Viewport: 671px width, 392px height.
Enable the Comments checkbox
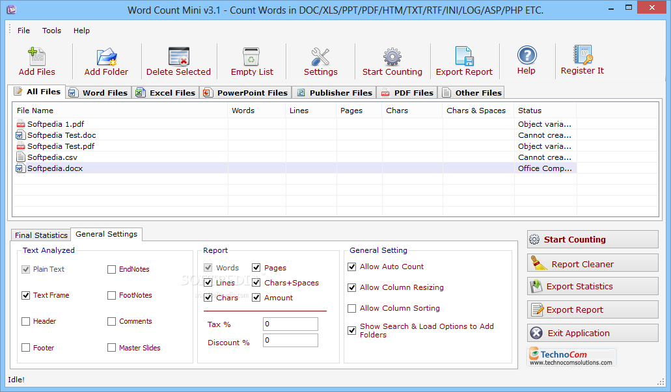(112, 321)
